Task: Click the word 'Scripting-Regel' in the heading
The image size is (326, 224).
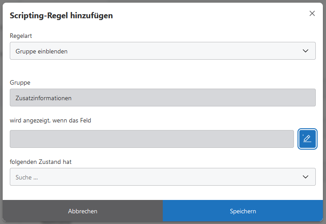Action: pos(38,16)
